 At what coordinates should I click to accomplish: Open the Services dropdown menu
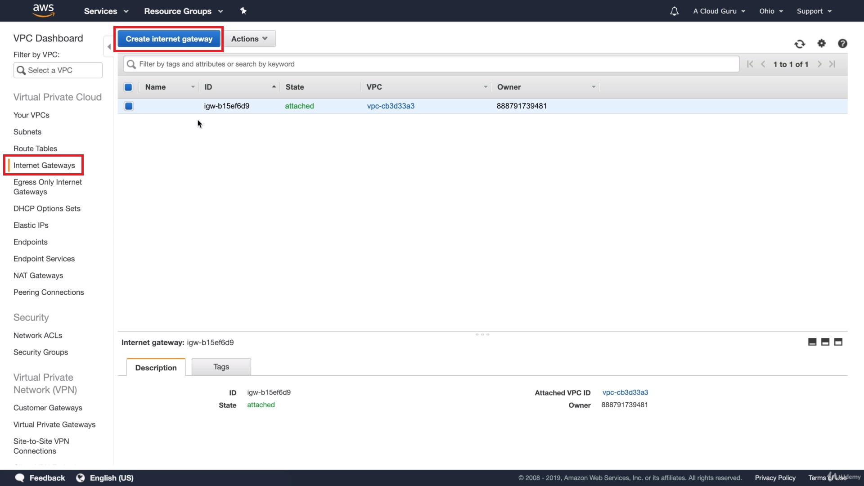[106, 11]
